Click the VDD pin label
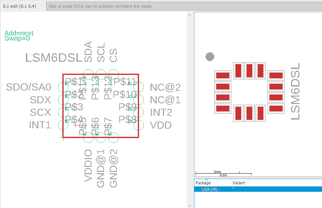Image resolution: width=322 pixels, height=208 pixels. click(161, 125)
